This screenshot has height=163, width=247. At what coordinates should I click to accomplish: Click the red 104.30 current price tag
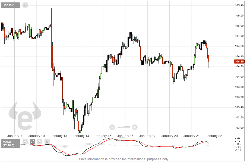point(239,62)
